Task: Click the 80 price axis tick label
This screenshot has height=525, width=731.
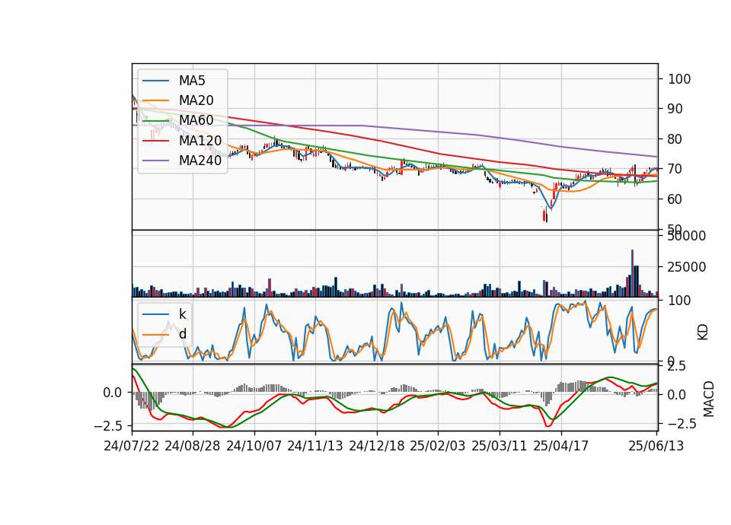Action: click(675, 139)
